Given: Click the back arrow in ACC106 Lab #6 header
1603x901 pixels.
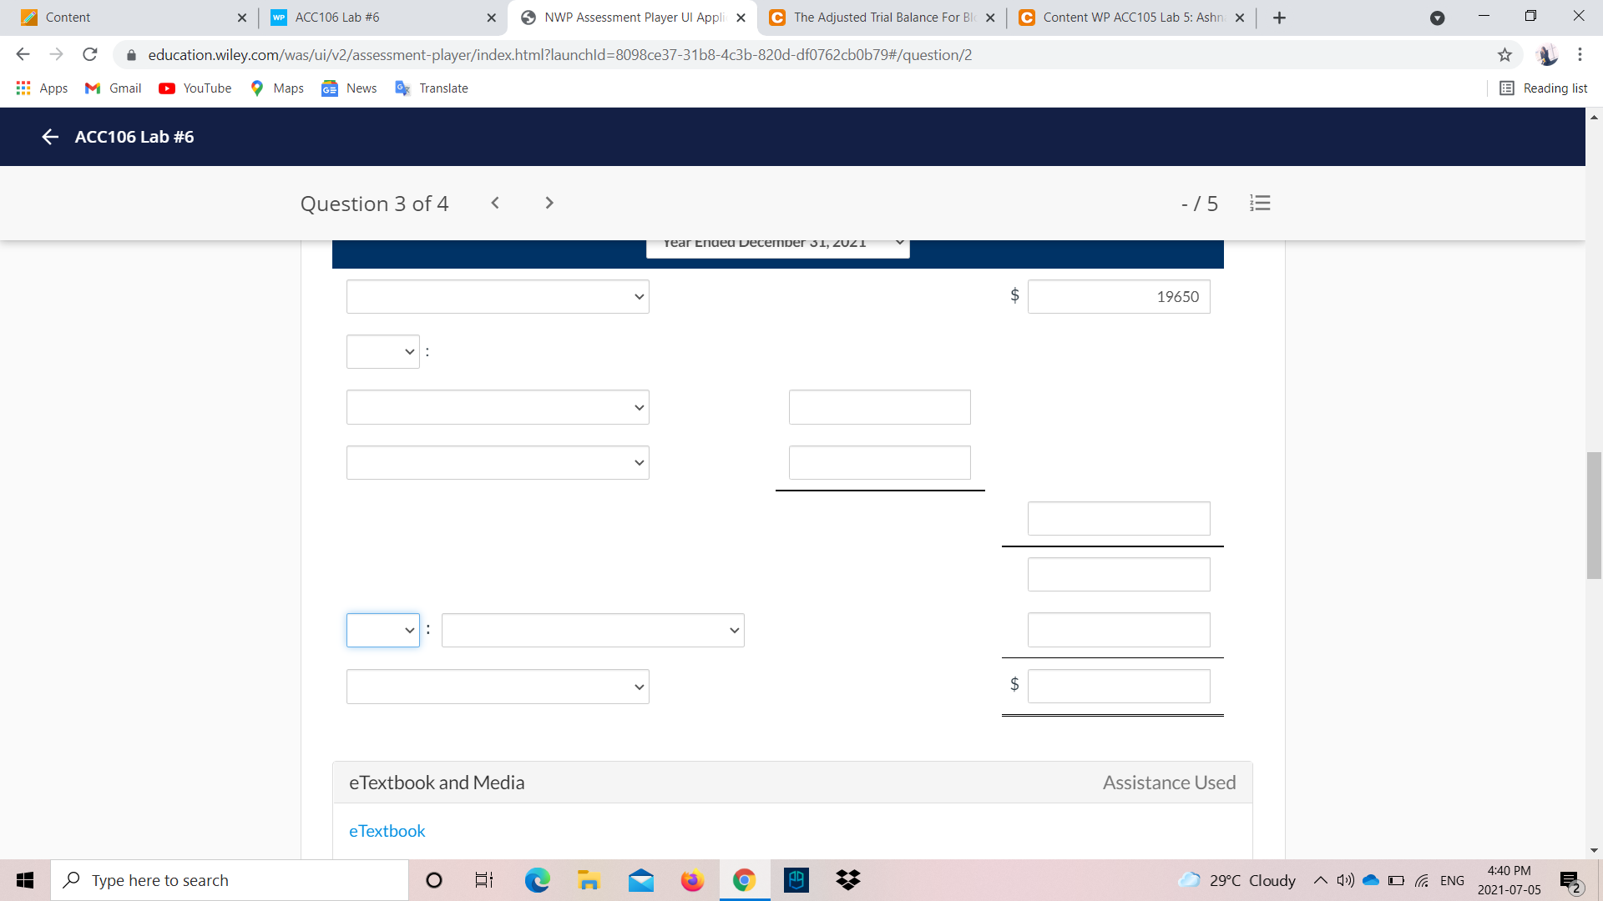Looking at the screenshot, I should coord(49,137).
